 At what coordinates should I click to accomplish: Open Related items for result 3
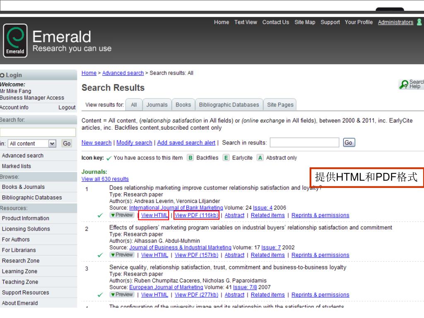tap(268, 295)
